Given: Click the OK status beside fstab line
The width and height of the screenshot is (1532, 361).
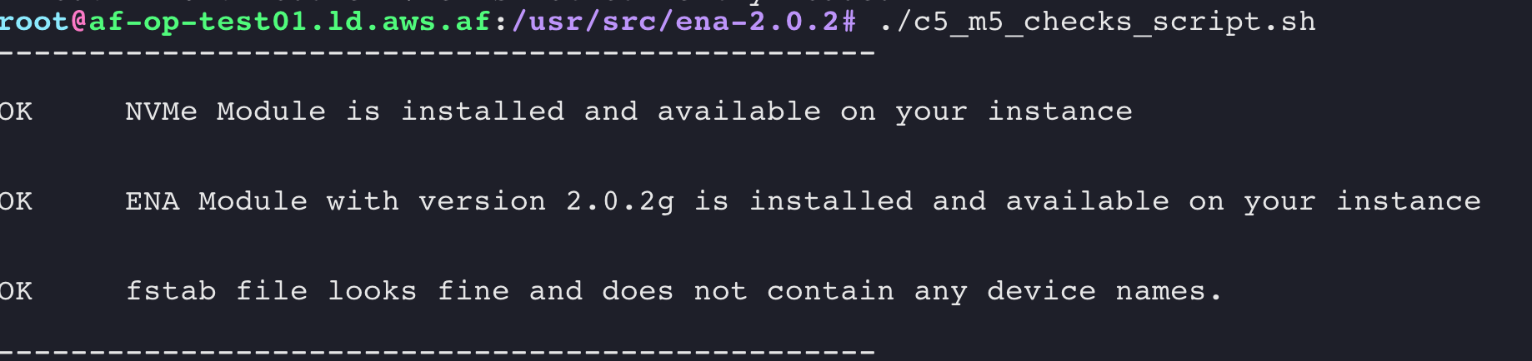Looking at the screenshot, I should tap(16, 291).
